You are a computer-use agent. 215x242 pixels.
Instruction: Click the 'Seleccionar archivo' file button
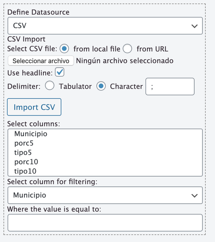pos(41,60)
